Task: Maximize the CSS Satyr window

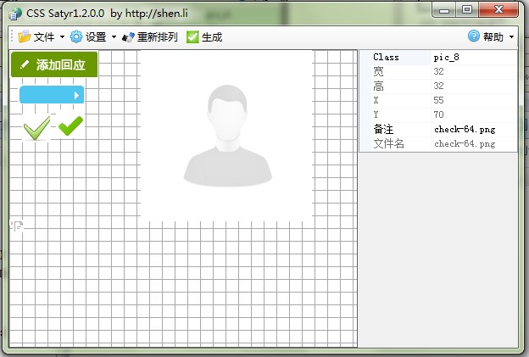Action: click(467, 9)
